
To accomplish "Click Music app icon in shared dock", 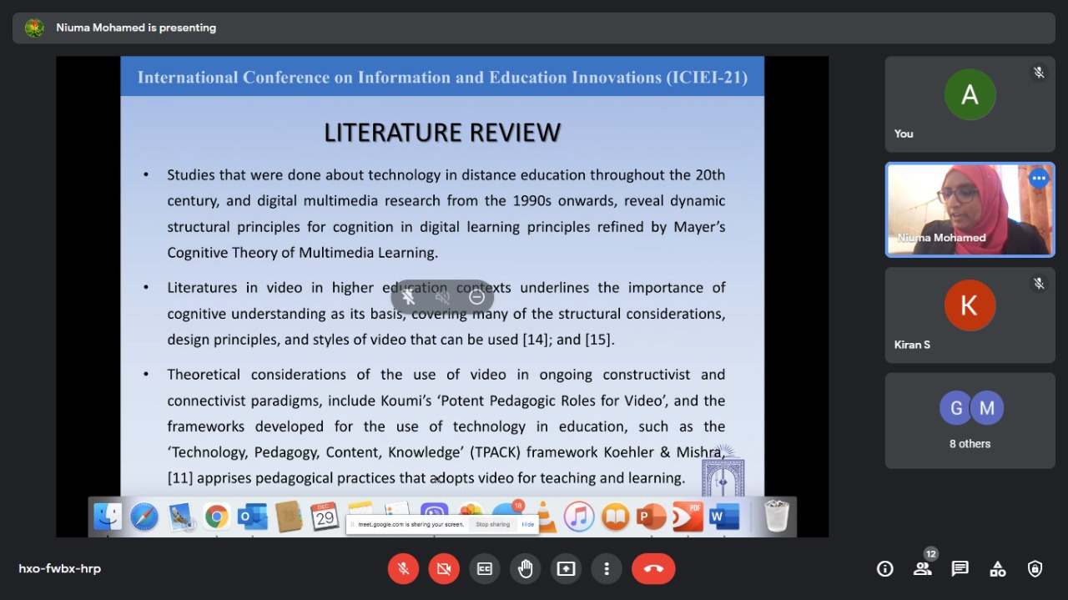I will coord(578,517).
